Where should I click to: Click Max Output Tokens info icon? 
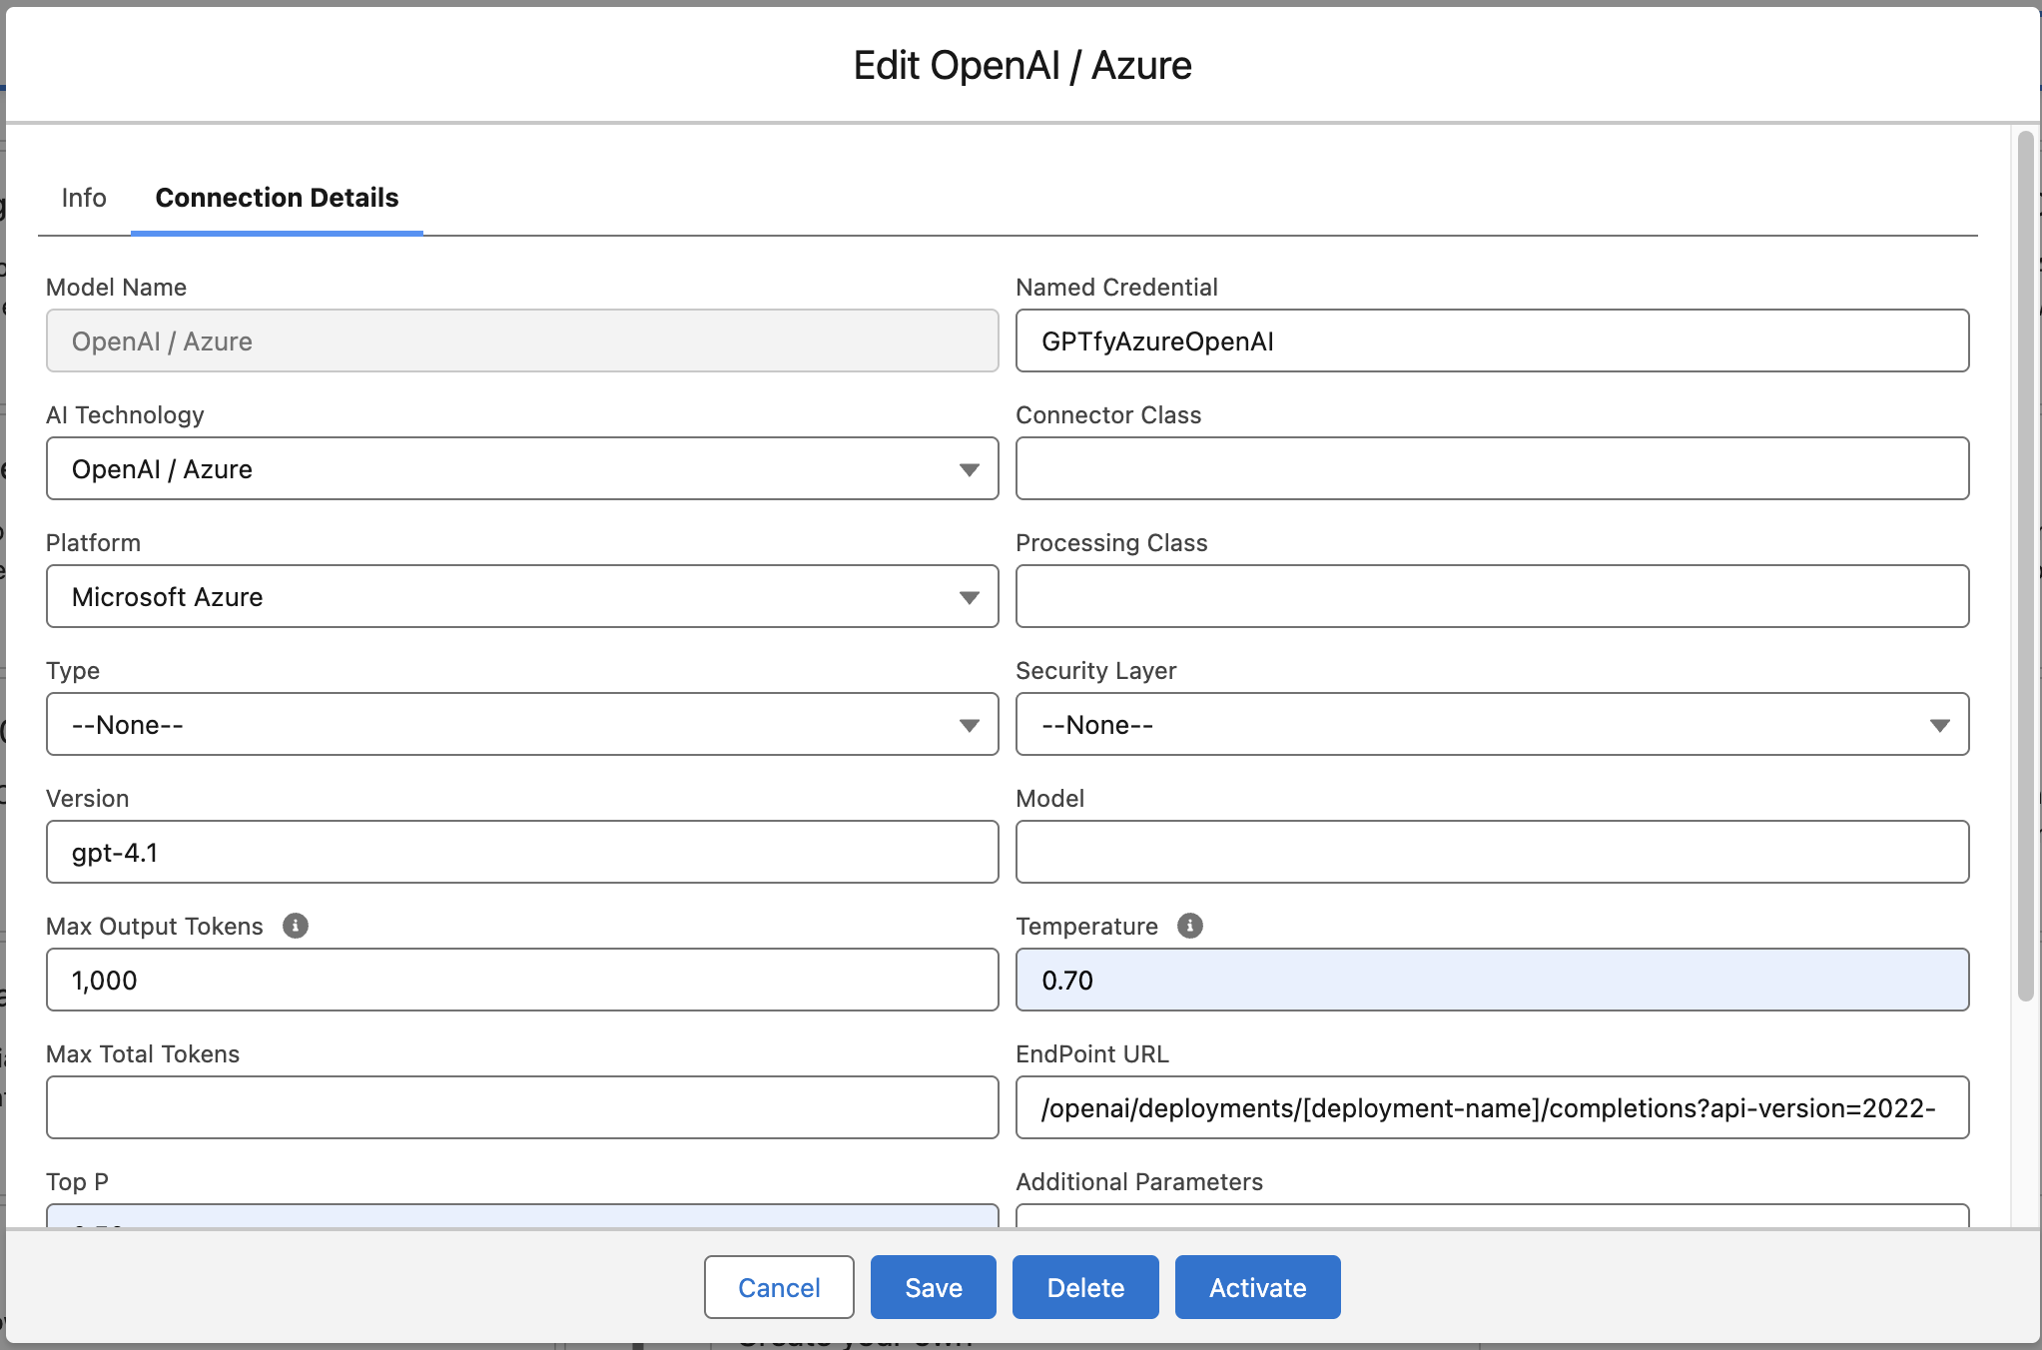295,926
